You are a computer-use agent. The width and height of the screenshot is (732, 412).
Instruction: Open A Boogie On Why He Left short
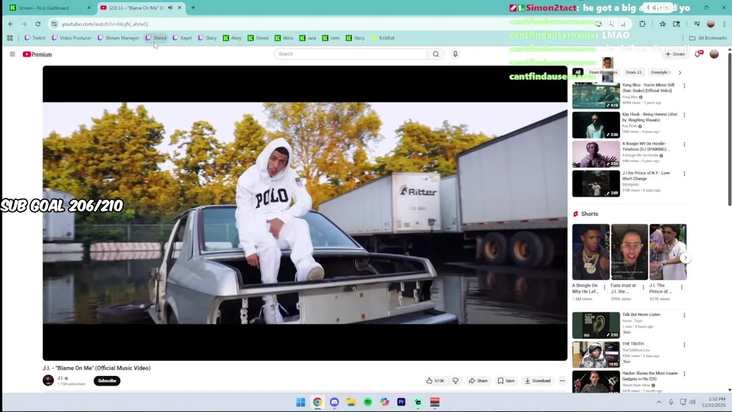click(591, 252)
